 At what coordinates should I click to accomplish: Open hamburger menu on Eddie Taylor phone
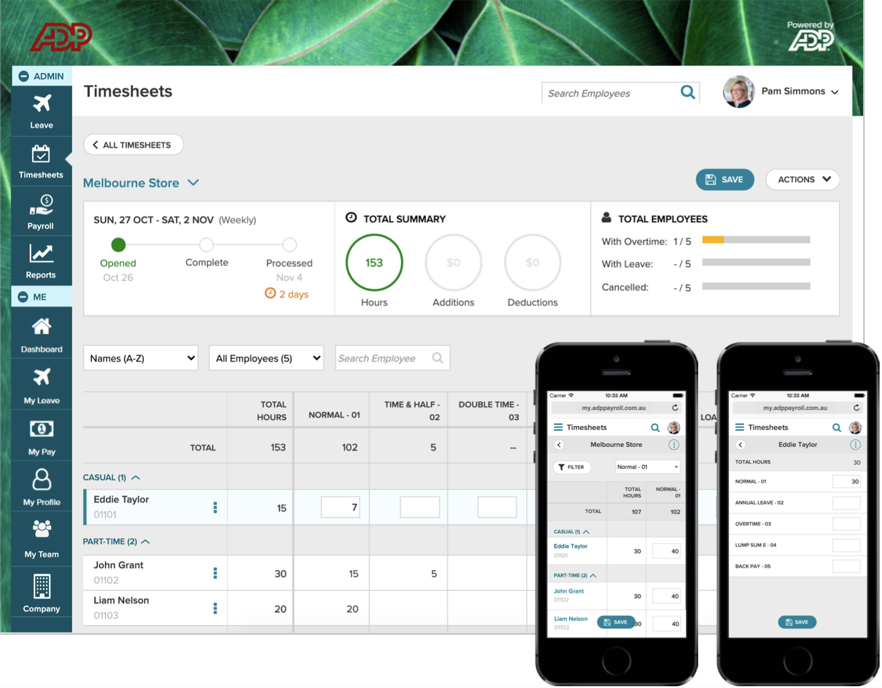pyautogui.click(x=739, y=427)
